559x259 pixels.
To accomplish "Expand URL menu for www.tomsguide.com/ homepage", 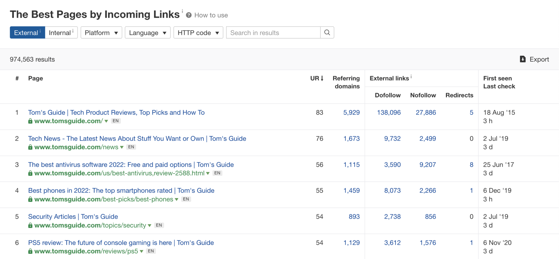I will tap(106, 121).
